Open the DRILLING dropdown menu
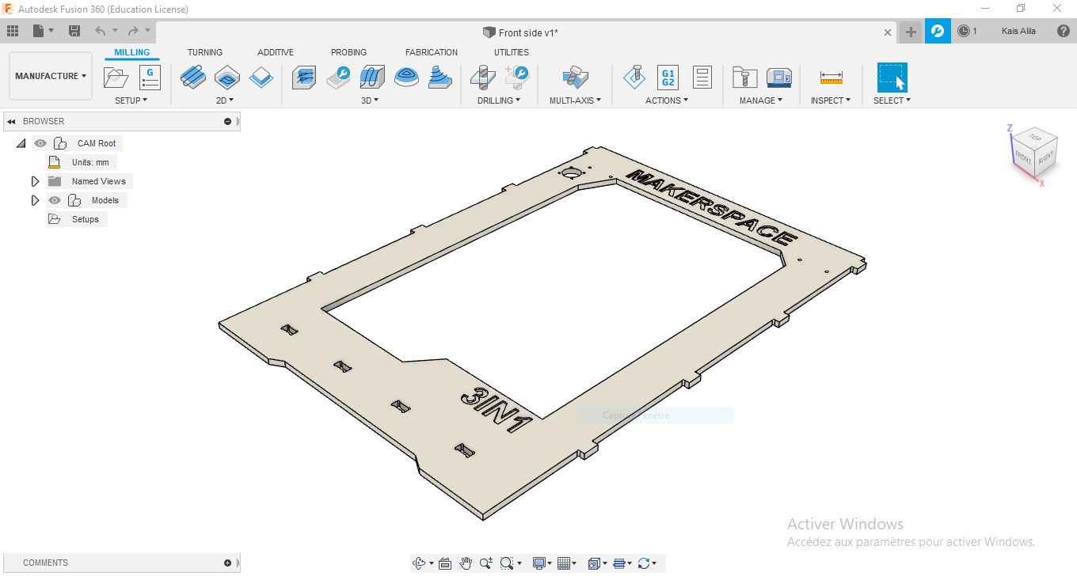This screenshot has width=1077, height=576. [x=499, y=100]
